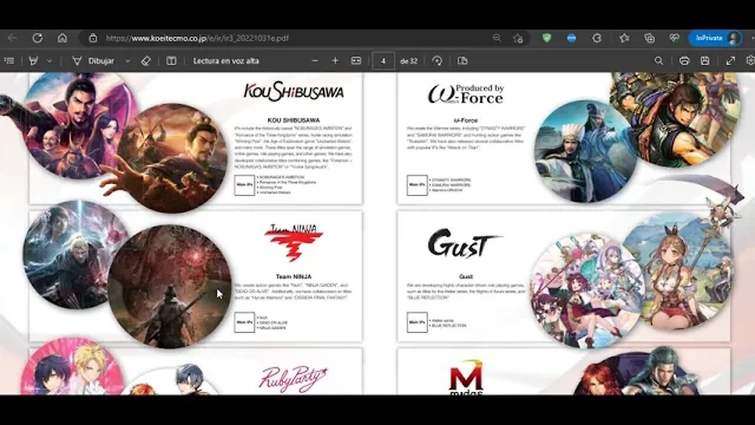Click the page number field
This screenshot has height=425, width=755.
(x=383, y=61)
